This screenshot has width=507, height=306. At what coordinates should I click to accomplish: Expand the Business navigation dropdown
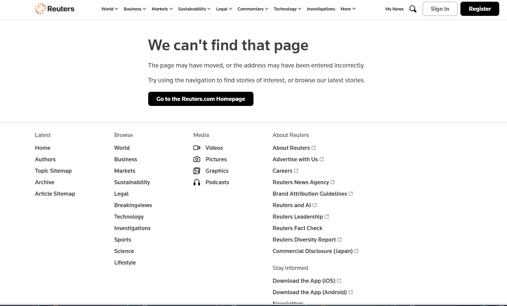[x=135, y=9]
